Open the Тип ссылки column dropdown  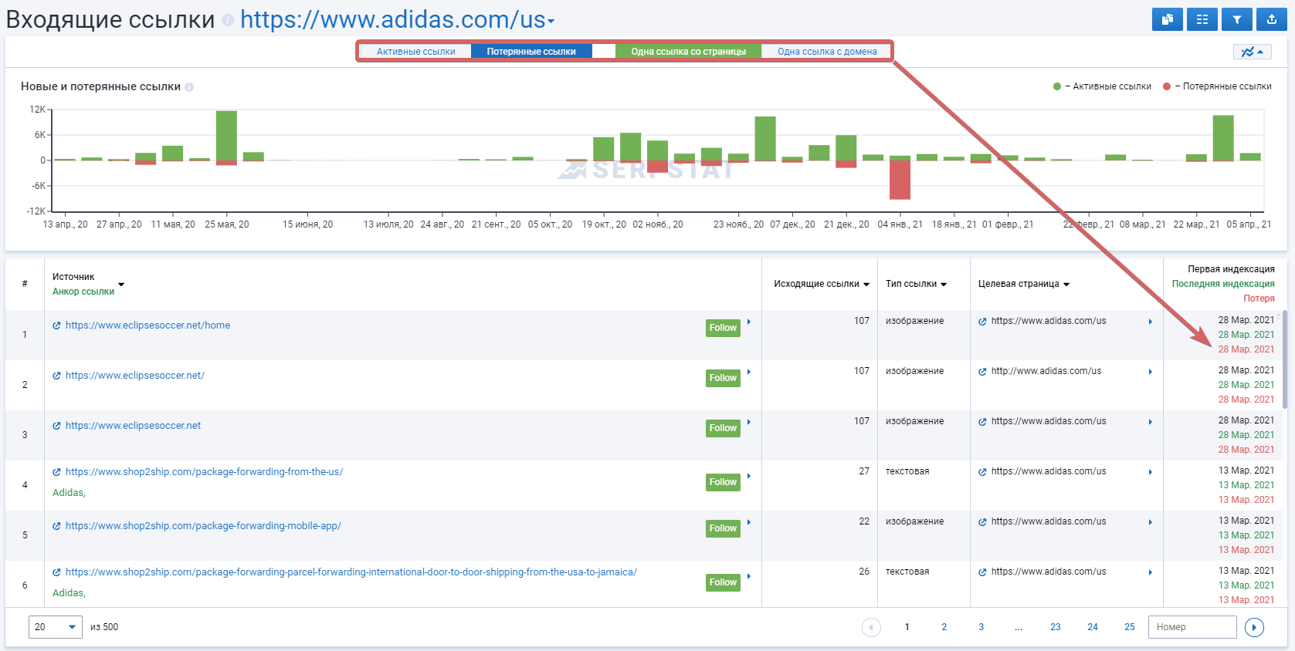coord(944,285)
